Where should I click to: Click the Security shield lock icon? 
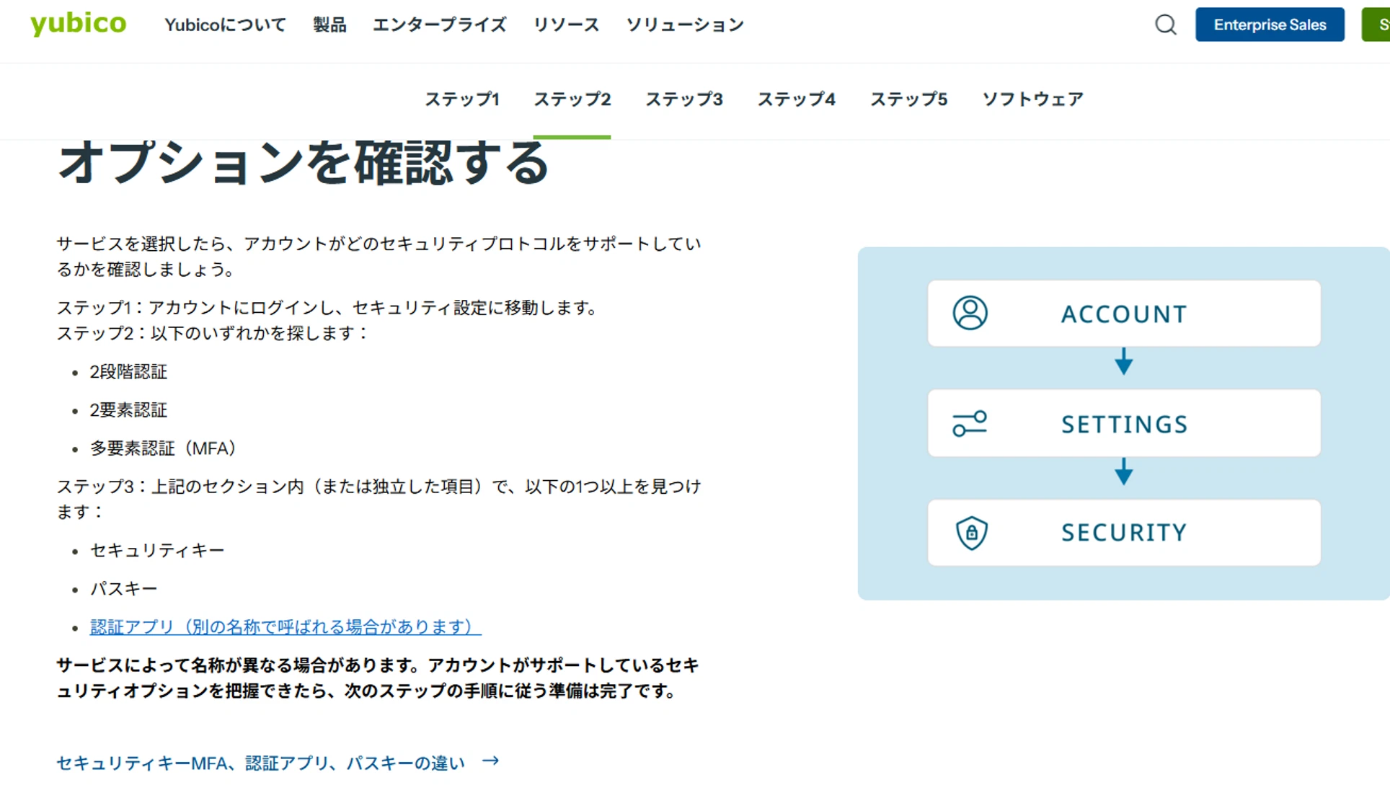coord(971,533)
